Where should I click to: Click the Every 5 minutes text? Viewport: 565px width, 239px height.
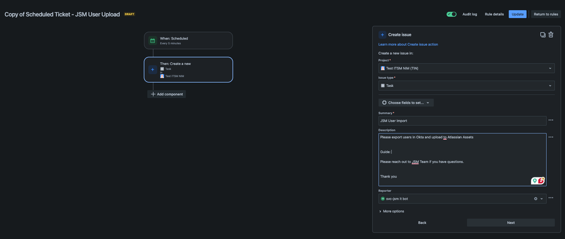170,43
